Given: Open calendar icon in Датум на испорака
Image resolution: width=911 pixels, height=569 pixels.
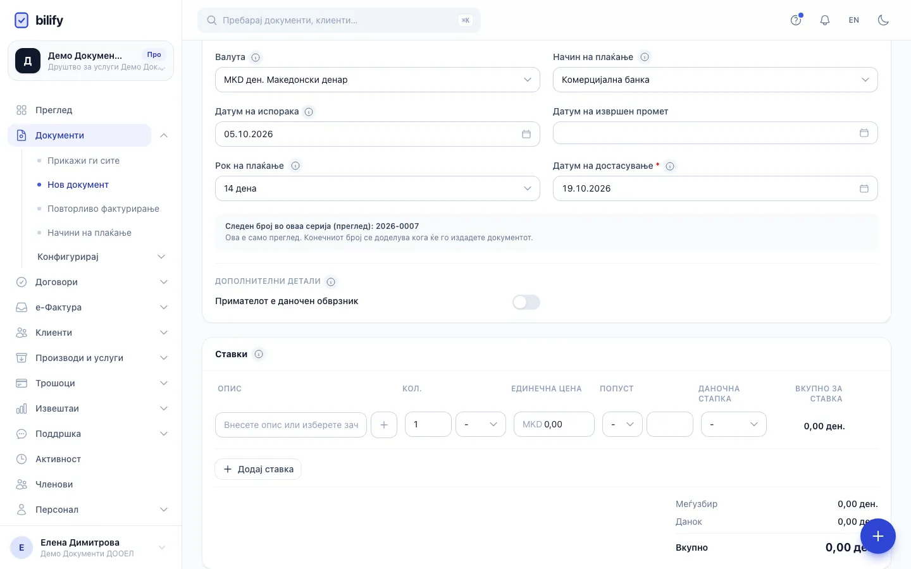Looking at the screenshot, I should 526,134.
